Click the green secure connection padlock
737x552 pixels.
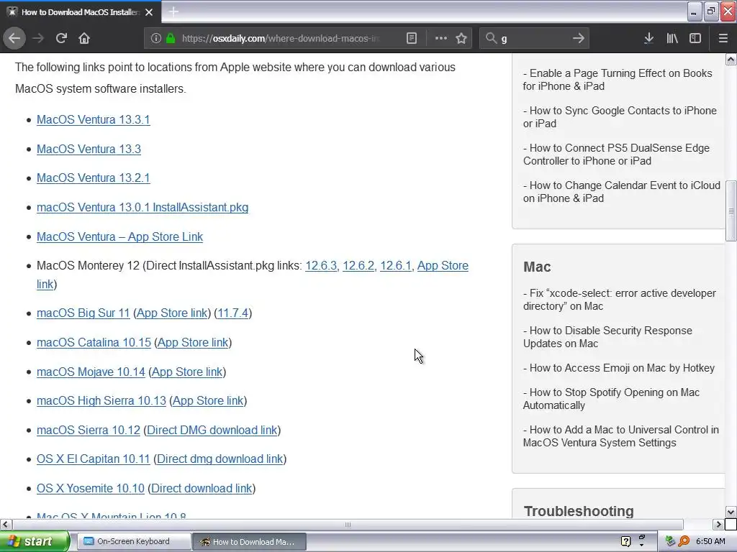click(170, 39)
